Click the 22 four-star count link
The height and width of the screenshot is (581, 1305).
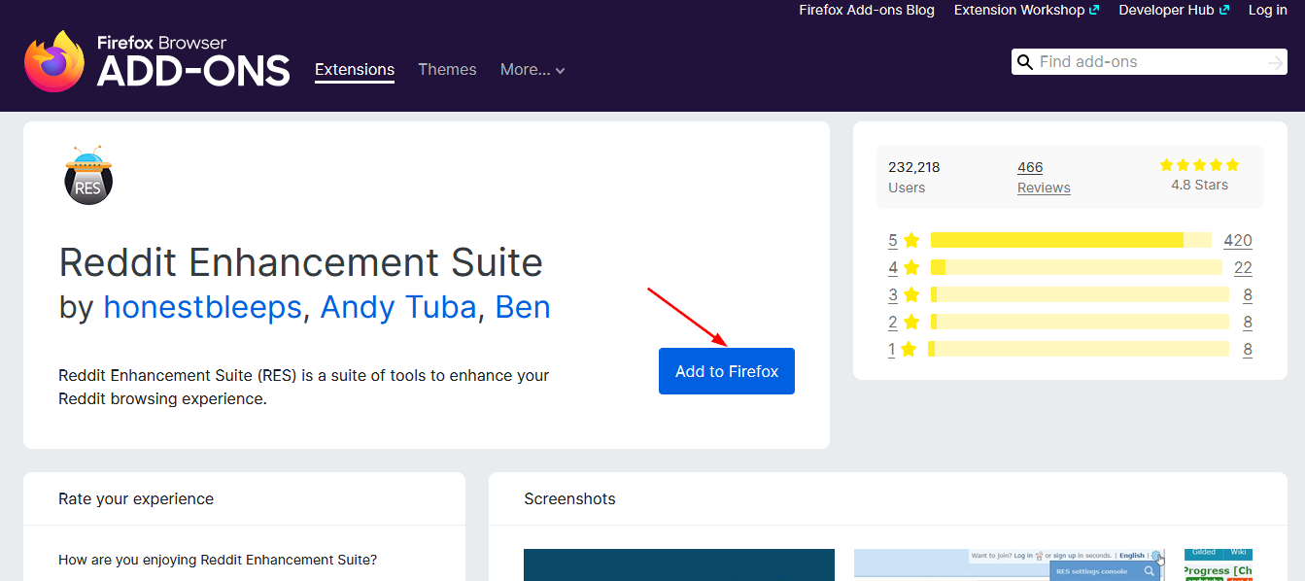click(x=1243, y=267)
